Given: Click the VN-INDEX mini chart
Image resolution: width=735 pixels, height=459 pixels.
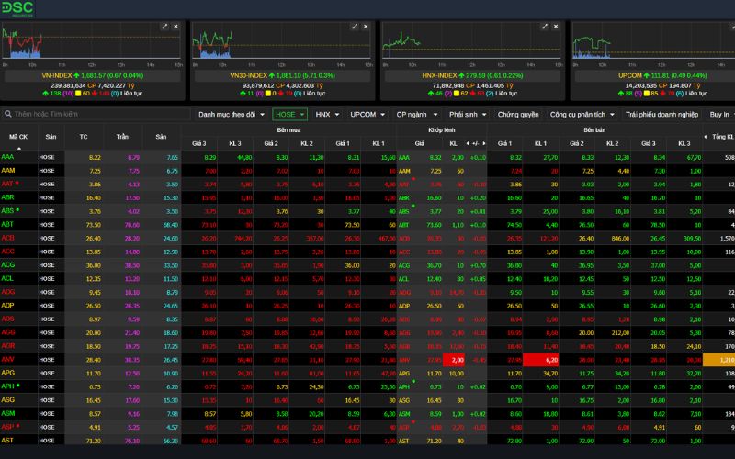Looking at the screenshot, I should point(92,44).
